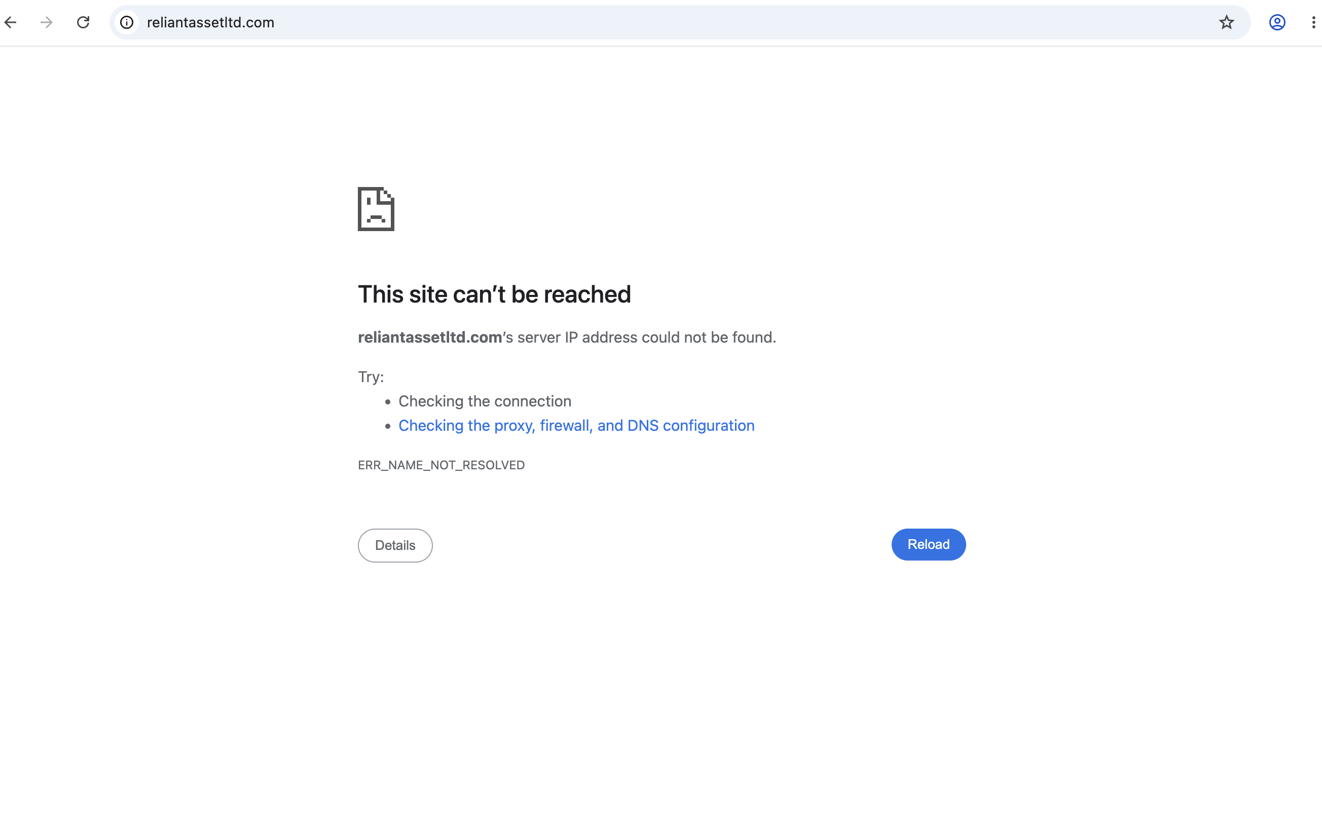This screenshot has width=1322, height=819.
Task: Open proxy, firewall, and DNS configuration link
Action: [576, 426]
